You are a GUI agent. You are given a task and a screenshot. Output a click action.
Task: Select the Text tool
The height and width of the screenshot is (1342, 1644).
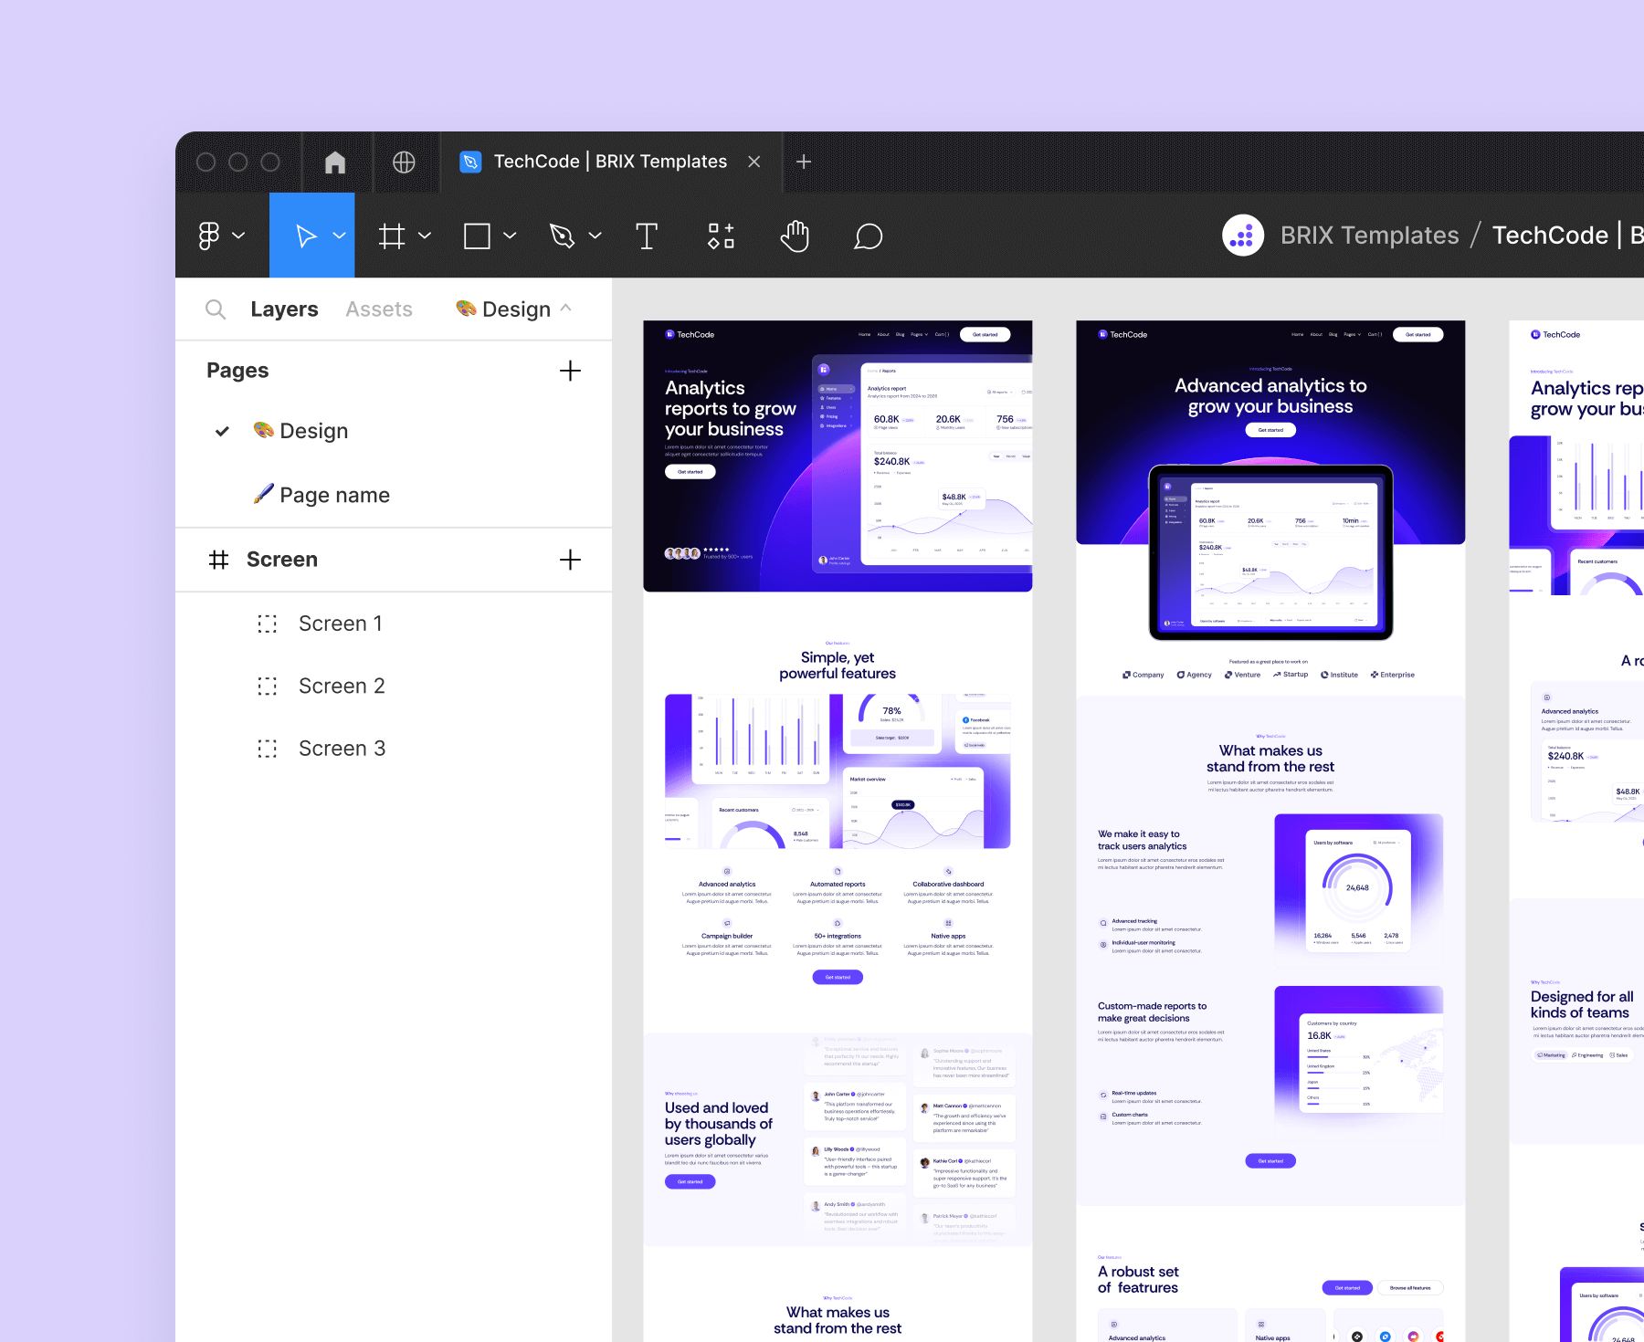(x=648, y=235)
